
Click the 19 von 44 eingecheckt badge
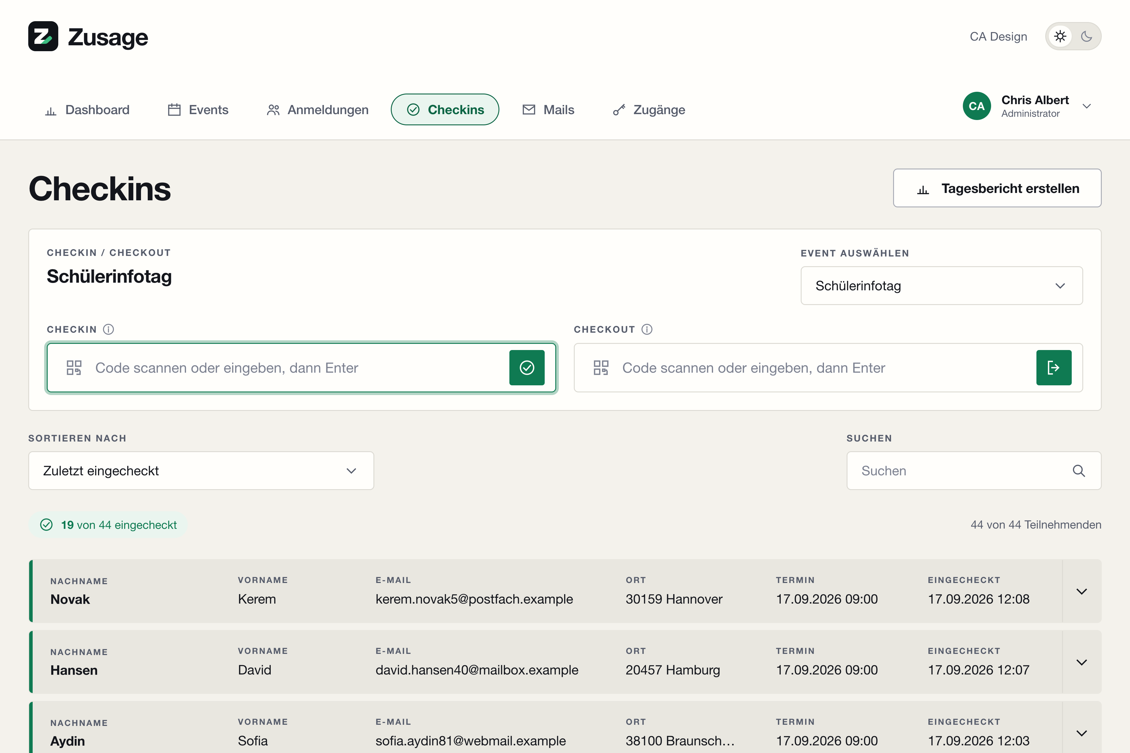pyautogui.click(x=108, y=525)
